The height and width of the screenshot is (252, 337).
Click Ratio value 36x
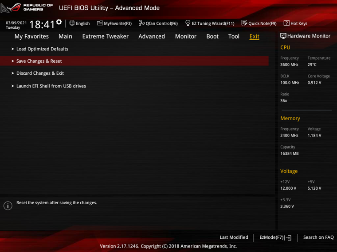[283, 100]
